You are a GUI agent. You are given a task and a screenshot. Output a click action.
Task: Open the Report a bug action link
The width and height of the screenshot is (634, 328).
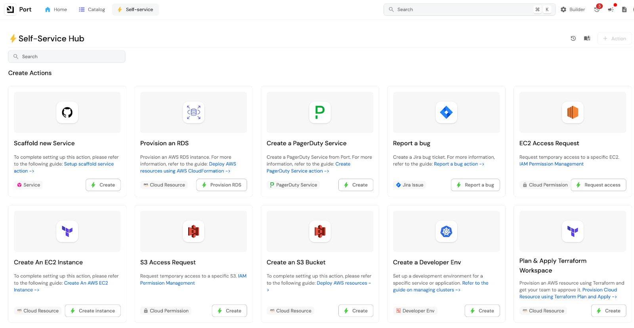[459, 164]
